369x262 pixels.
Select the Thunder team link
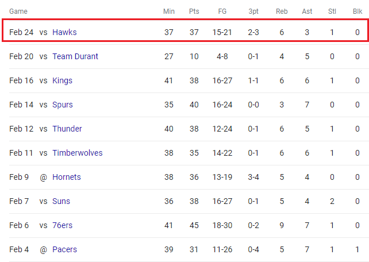[x=67, y=129]
